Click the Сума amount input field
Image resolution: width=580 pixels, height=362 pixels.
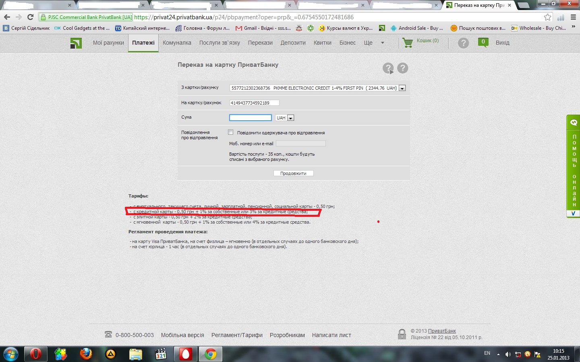[x=251, y=117]
